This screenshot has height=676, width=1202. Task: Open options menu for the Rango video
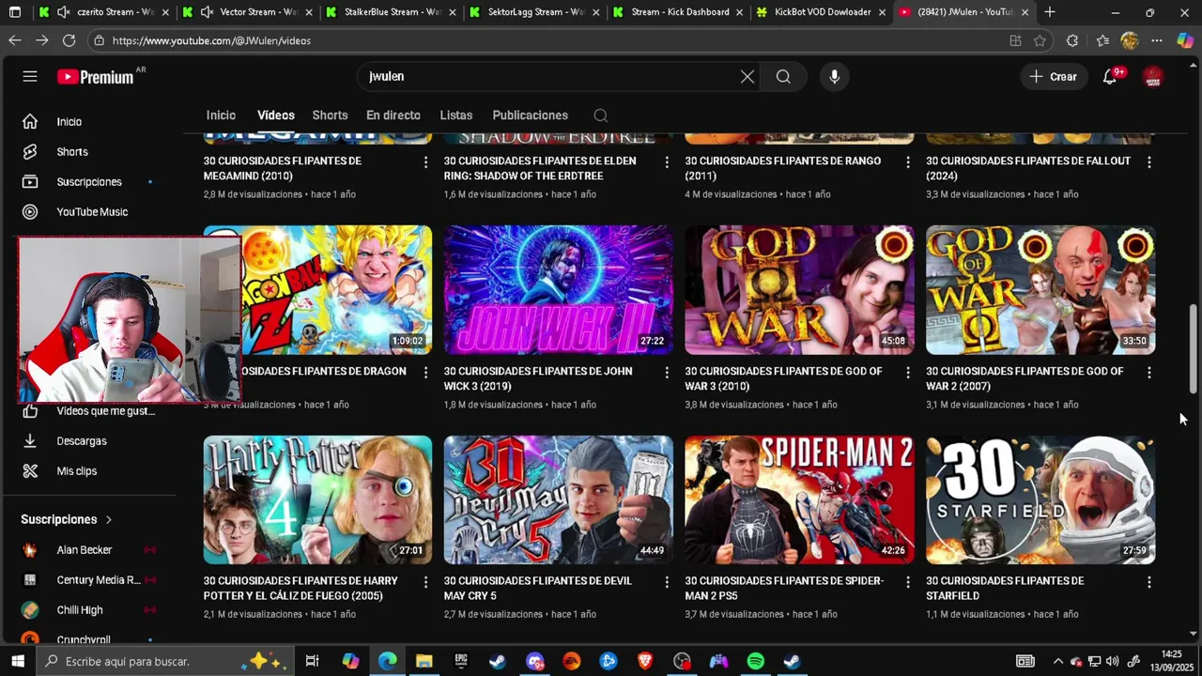(x=907, y=162)
